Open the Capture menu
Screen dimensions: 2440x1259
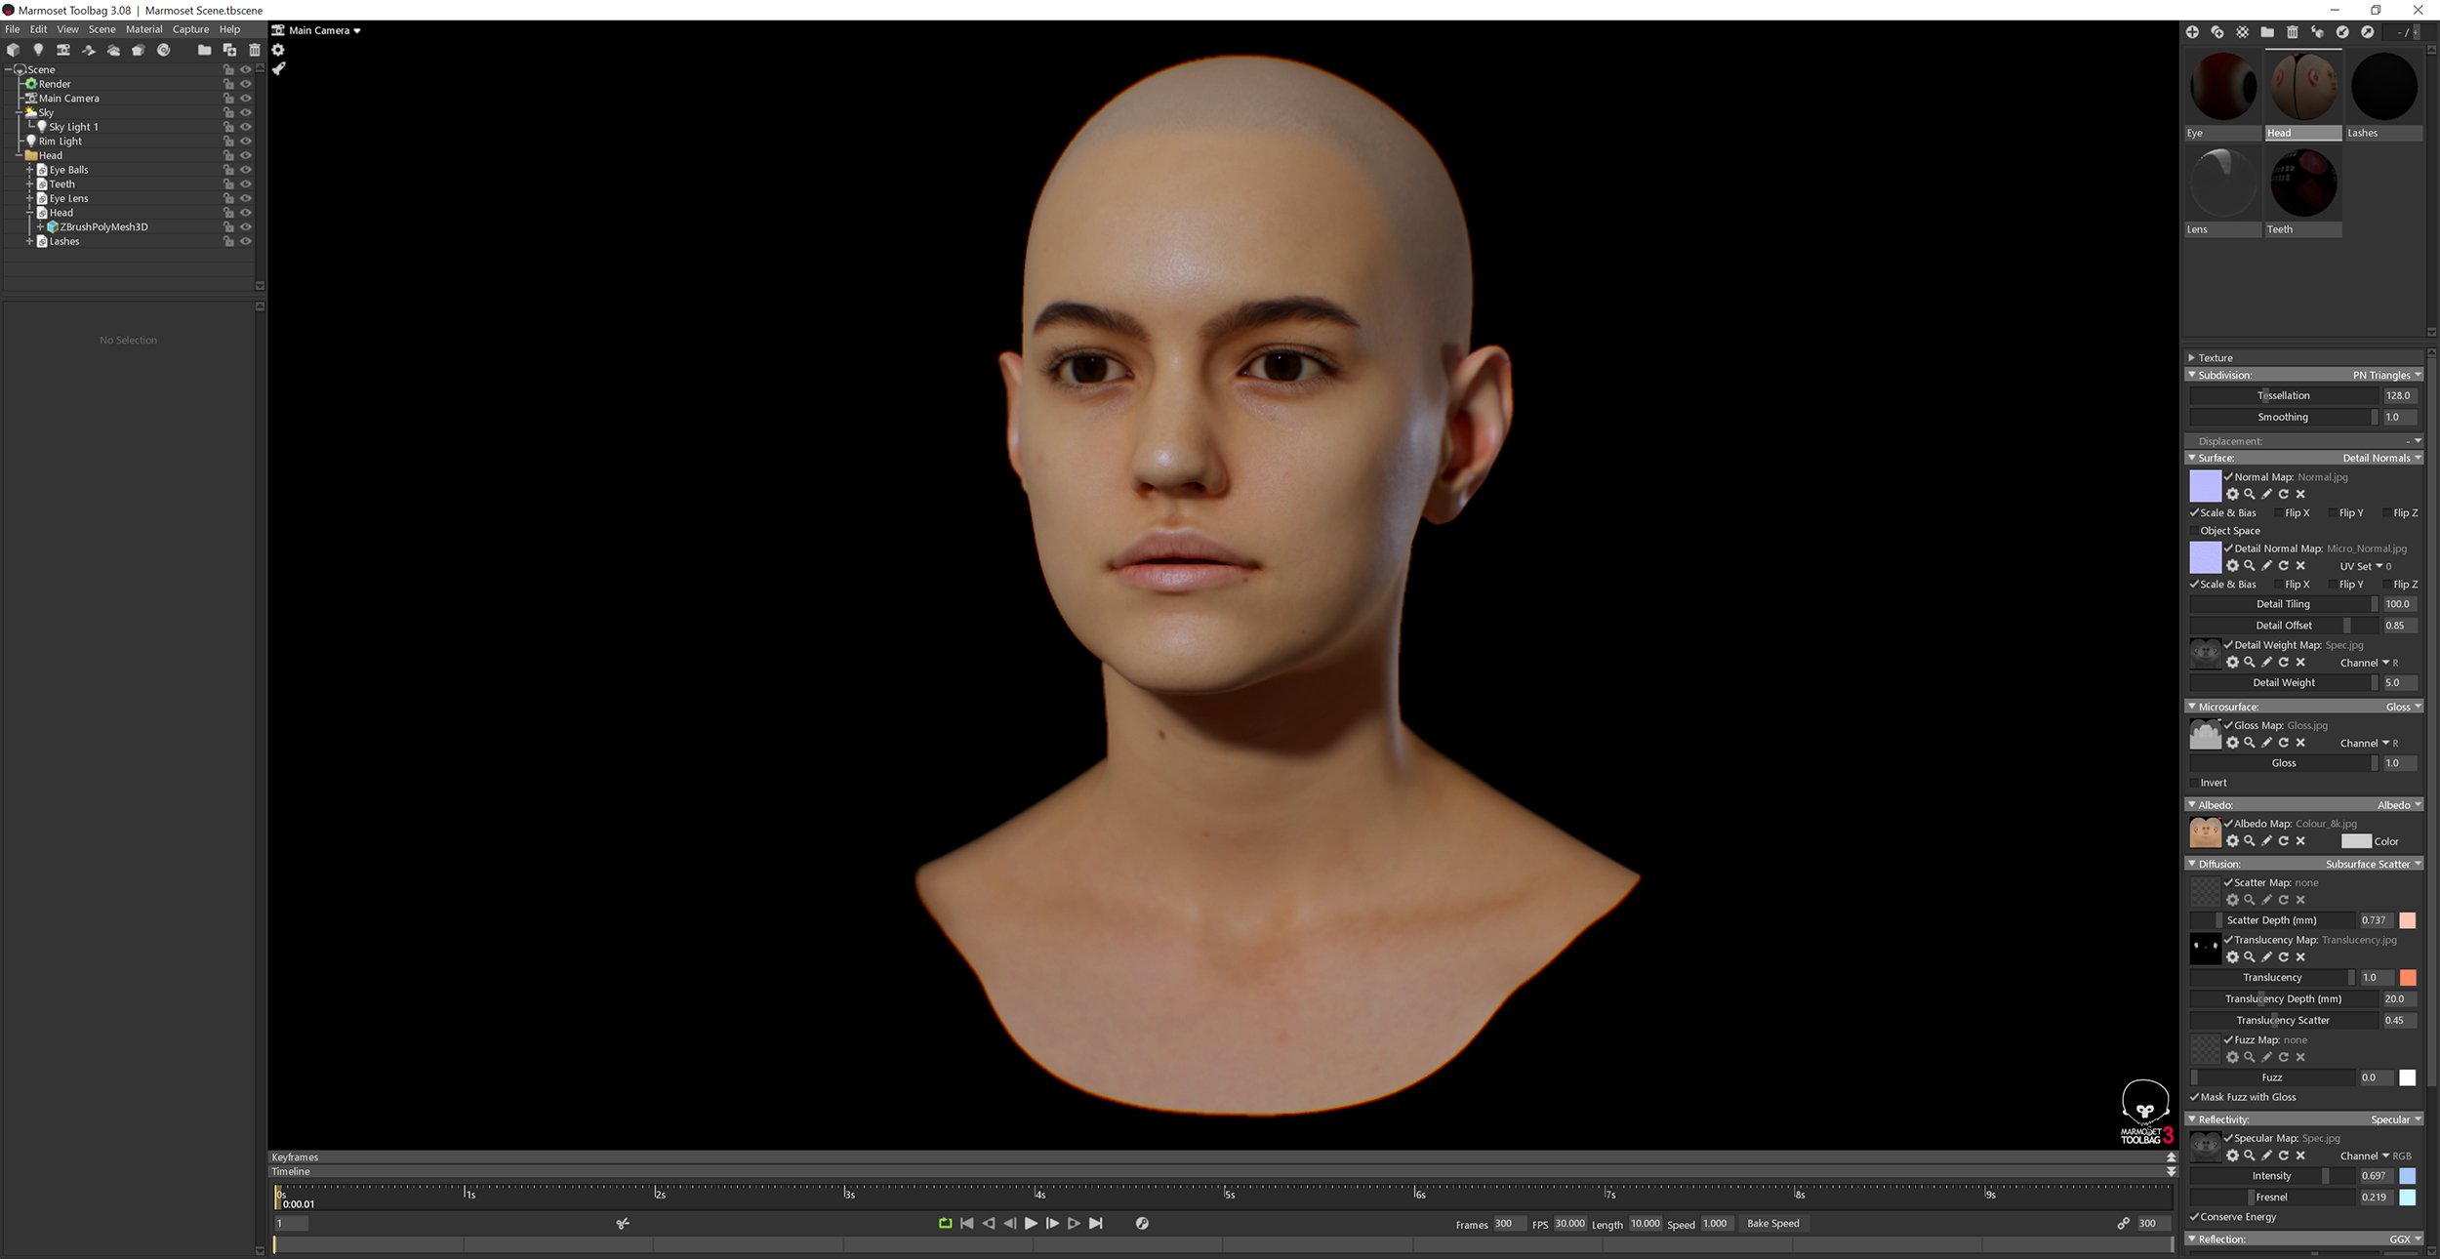click(x=189, y=28)
